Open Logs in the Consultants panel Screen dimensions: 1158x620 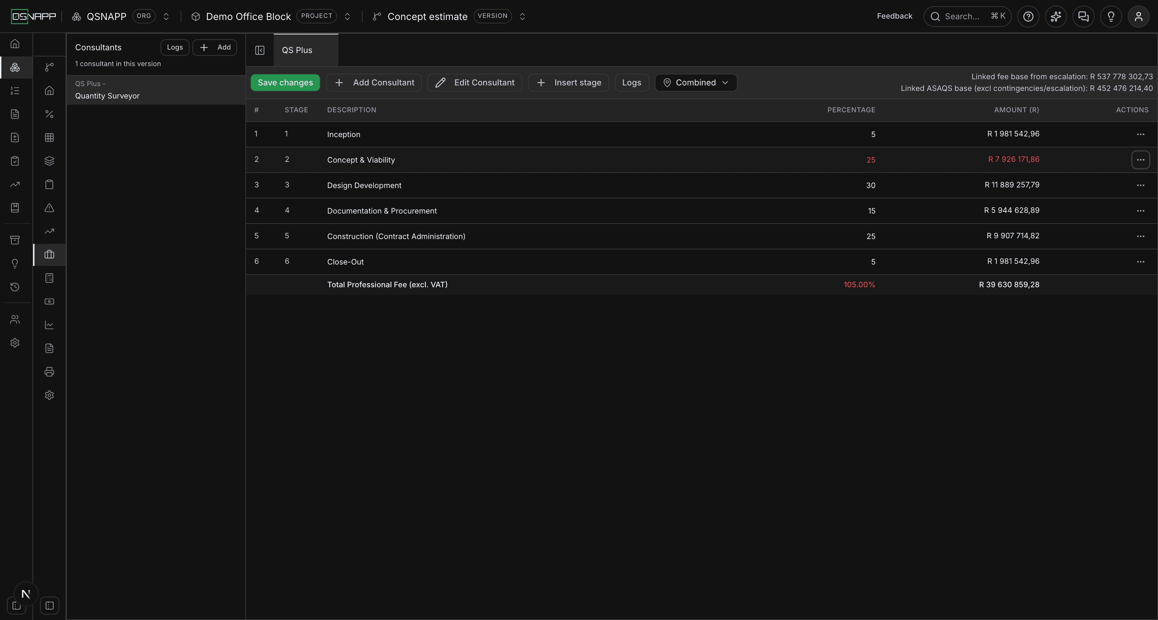pyautogui.click(x=175, y=47)
